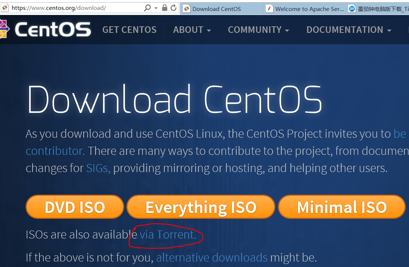Expand the ABOUT navigation menu

[192, 30]
